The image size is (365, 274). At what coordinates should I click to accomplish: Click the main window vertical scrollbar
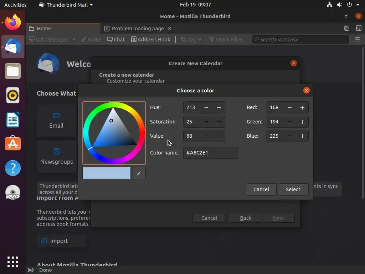pyautogui.click(x=363, y=122)
